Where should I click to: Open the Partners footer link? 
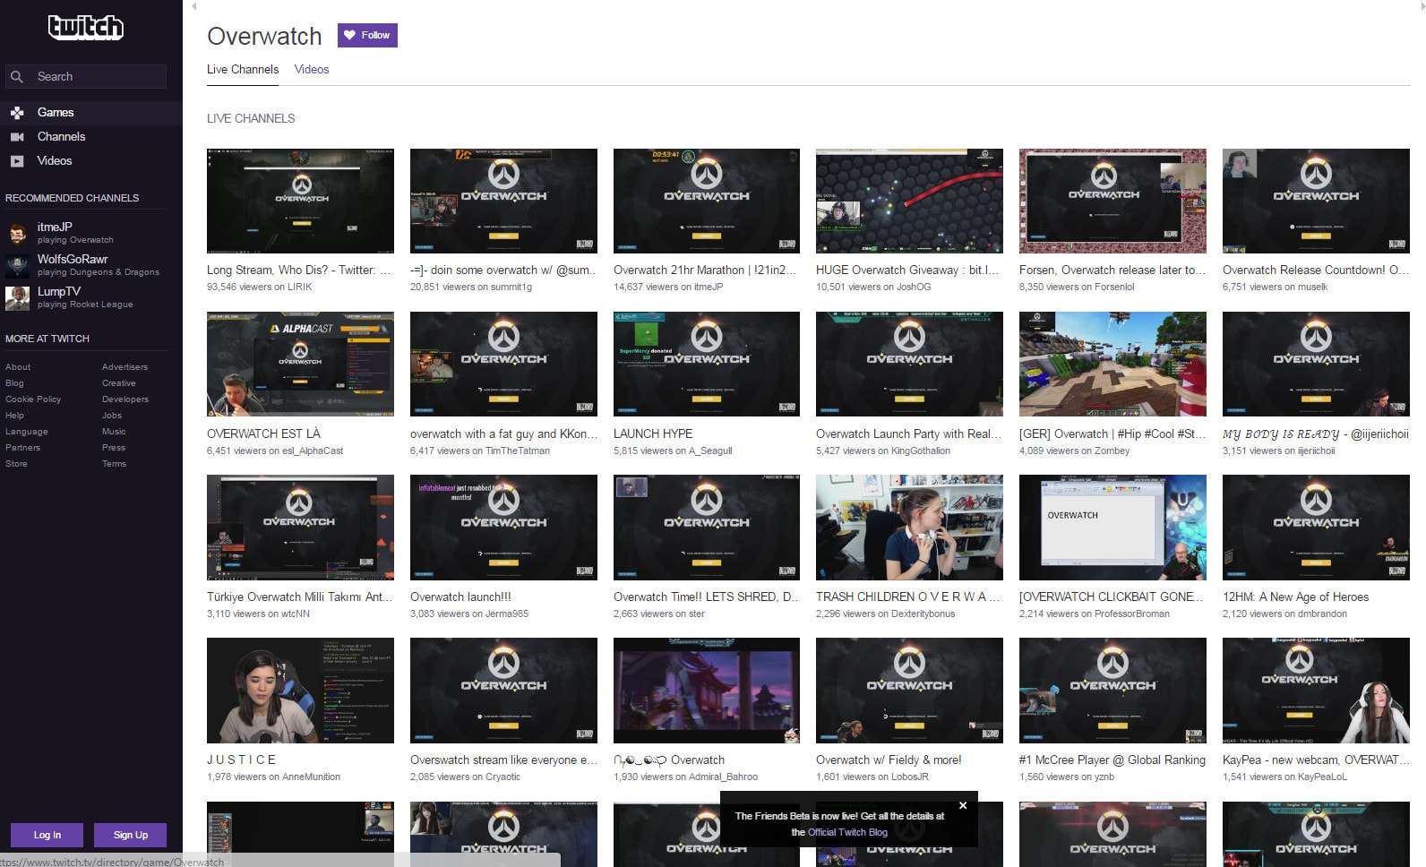[x=22, y=448]
